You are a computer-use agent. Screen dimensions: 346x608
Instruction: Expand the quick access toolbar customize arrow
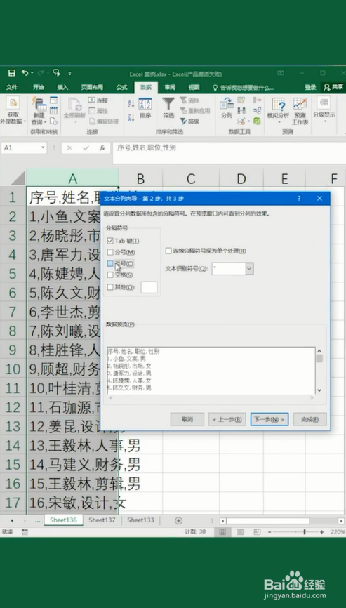point(69,73)
